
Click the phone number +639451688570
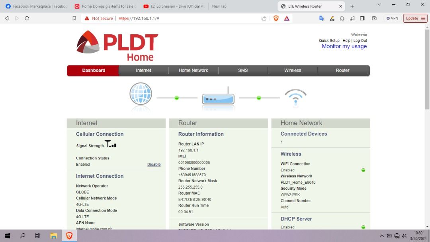[x=192, y=175]
